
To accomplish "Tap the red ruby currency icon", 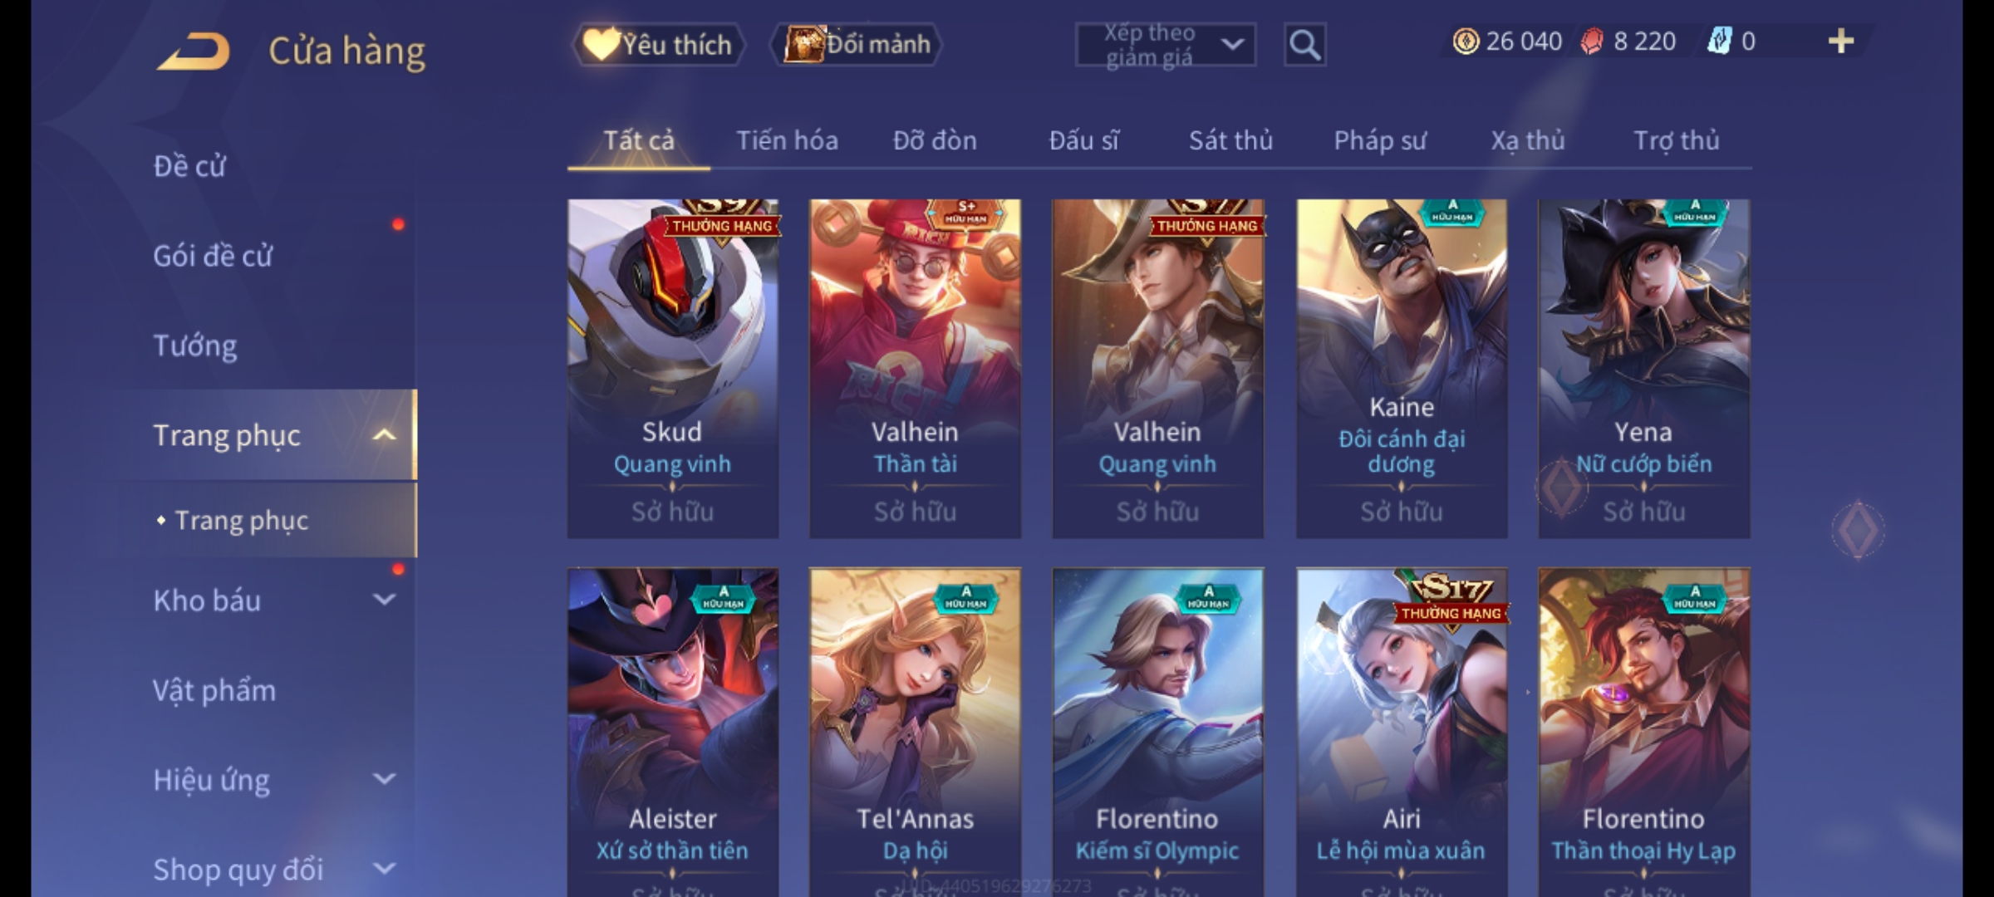I will point(1592,41).
